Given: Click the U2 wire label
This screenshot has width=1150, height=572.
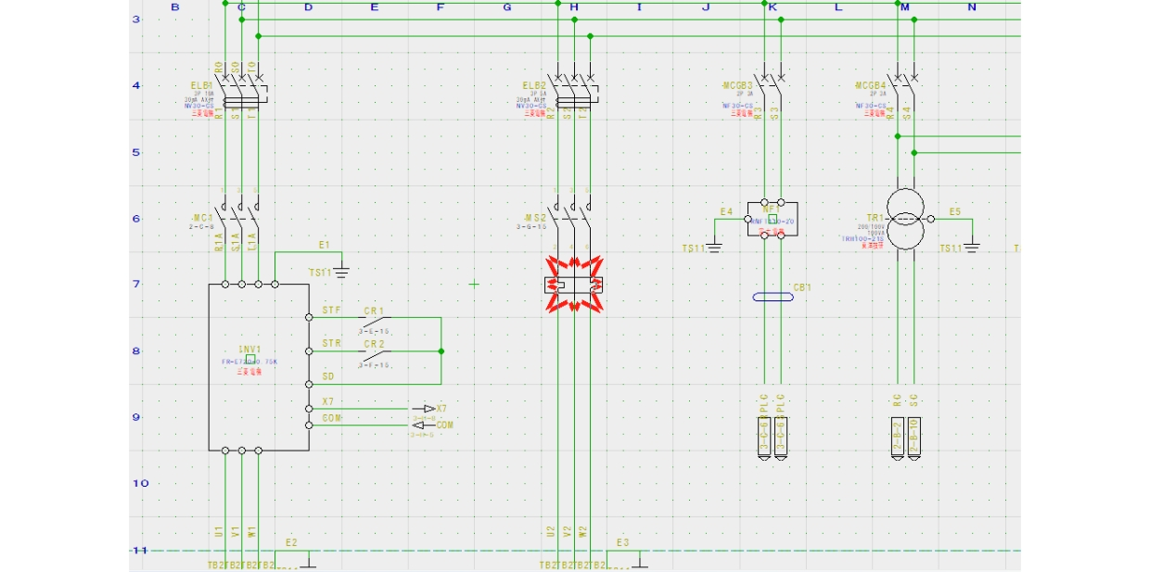Looking at the screenshot, I should pyautogui.click(x=551, y=532).
